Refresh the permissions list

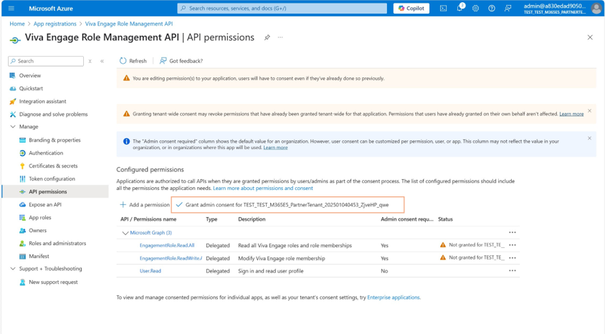click(x=133, y=61)
